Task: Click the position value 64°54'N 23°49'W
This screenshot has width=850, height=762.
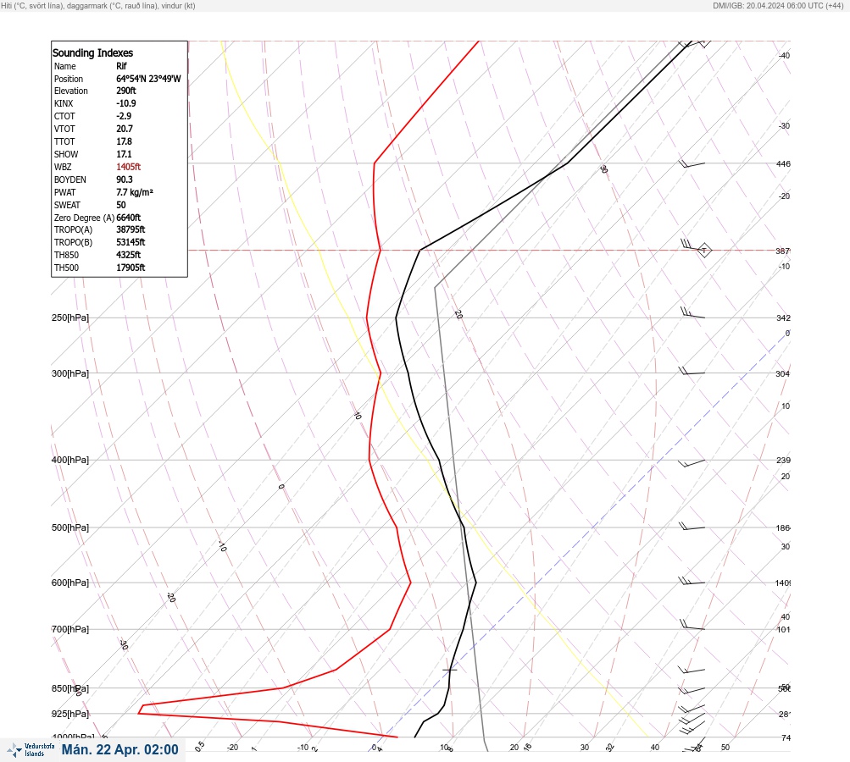Action: (148, 79)
